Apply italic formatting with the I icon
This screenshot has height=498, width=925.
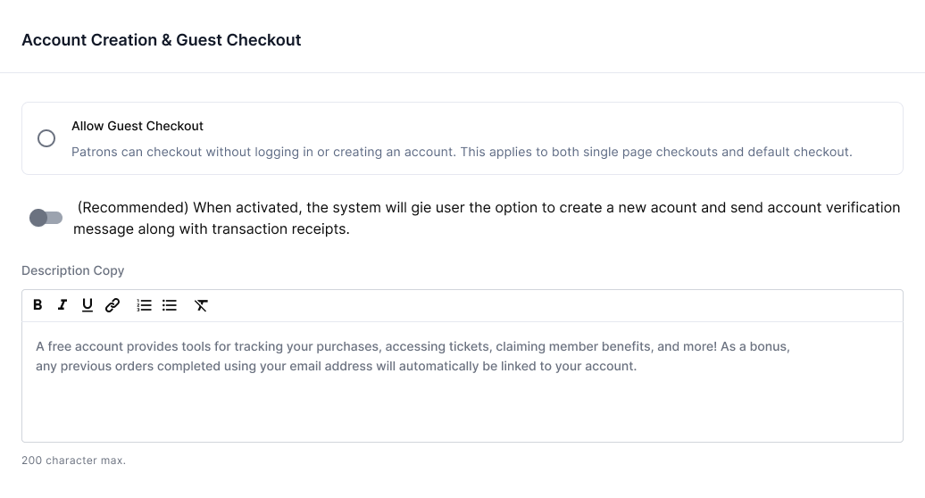[62, 305]
